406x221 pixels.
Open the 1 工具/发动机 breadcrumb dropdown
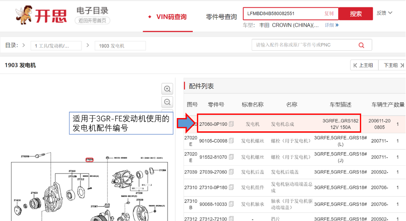(x=56, y=46)
